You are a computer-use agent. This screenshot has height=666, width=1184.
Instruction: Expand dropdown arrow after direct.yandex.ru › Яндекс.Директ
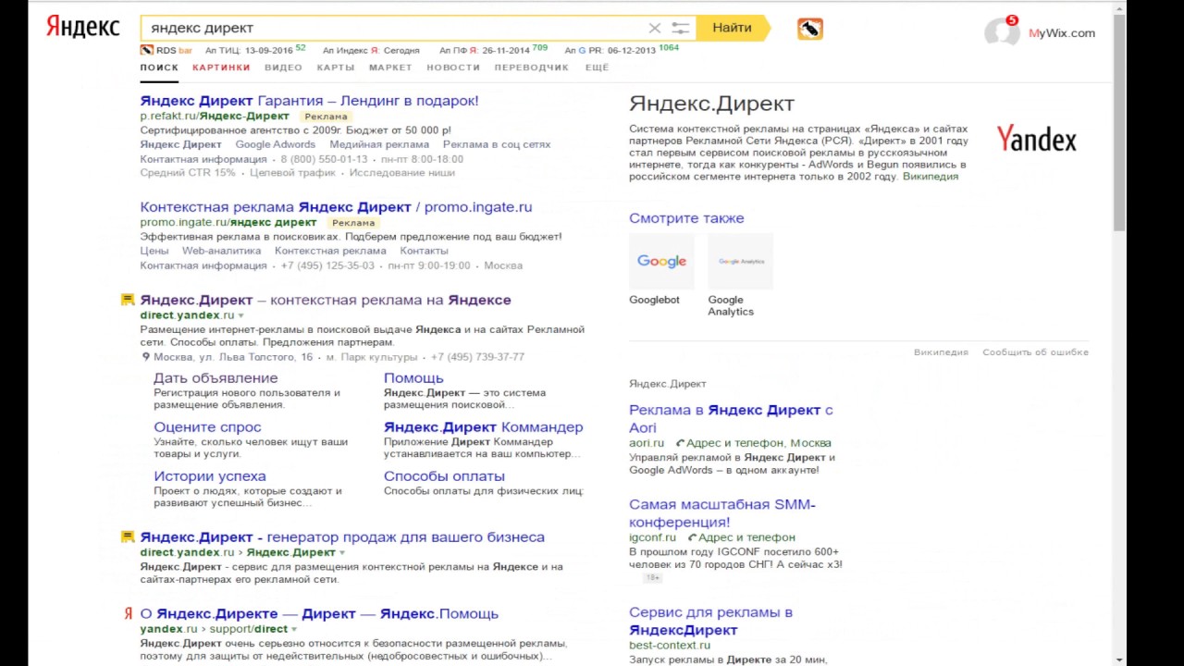[x=342, y=553]
